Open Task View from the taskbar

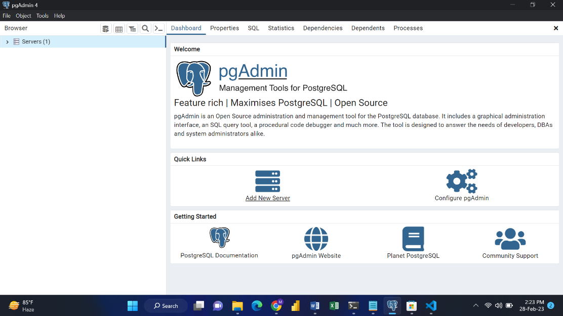point(198,306)
